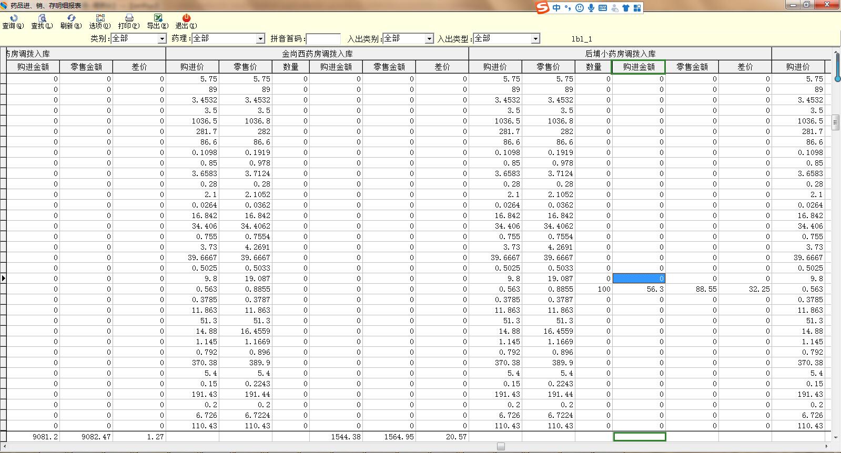The image size is (841, 453).
Task: Click the vertical scrollbar down arrow
Action: (836, 437)
